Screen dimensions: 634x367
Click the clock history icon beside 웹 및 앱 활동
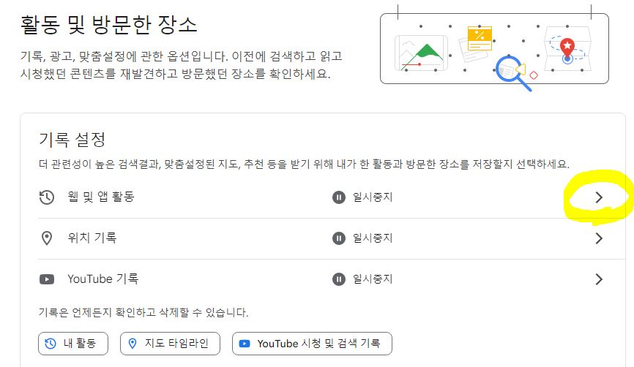click(47, 197)
